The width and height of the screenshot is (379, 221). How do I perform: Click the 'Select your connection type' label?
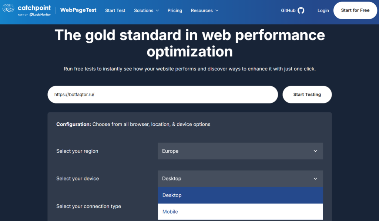89,207
